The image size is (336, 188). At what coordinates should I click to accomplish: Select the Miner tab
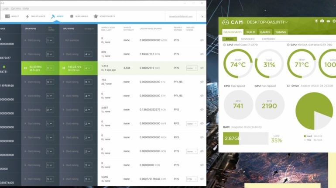[x=57, y=16]
